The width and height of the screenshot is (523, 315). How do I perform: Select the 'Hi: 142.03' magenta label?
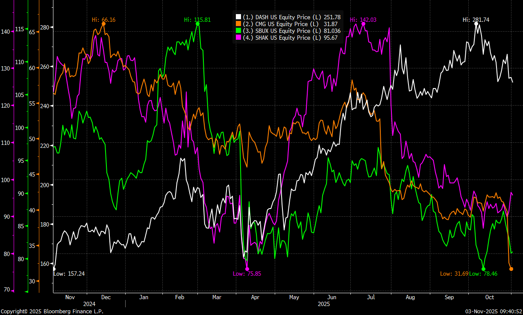click(x=363, y=20)
